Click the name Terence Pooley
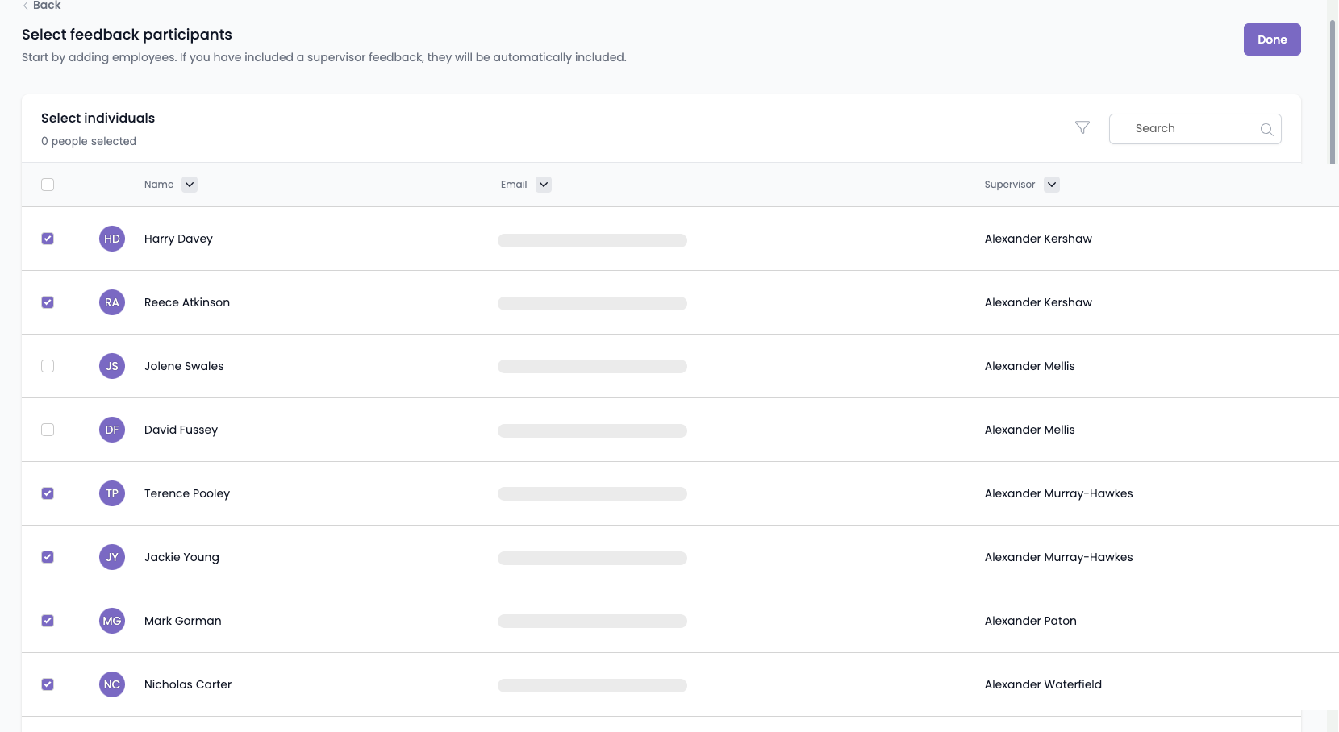The height and width of the screenshot is (732, 1339). [187, 493]
